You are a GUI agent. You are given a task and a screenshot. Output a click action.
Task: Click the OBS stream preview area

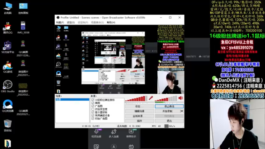click(x=120, y=59)
